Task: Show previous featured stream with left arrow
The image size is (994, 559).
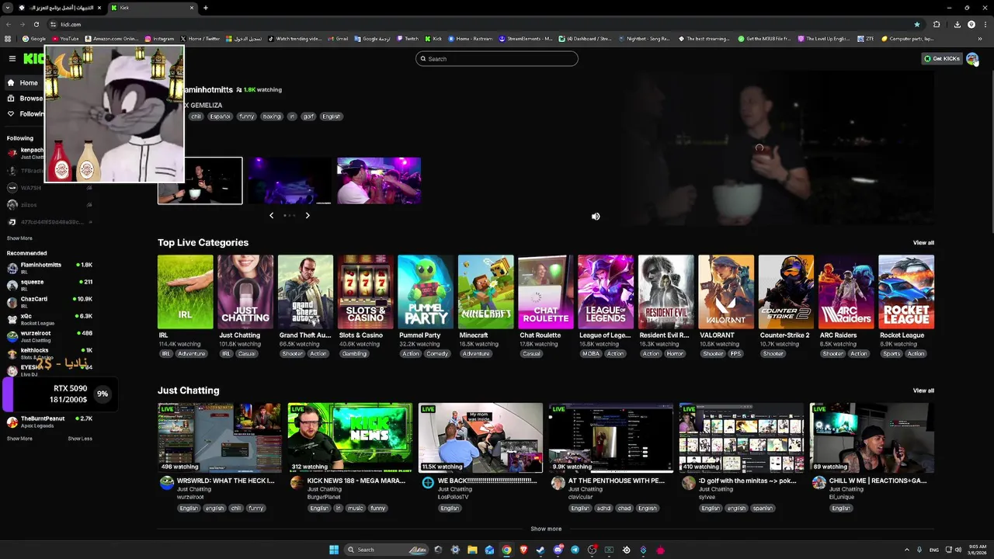Action: coord(271,215)
